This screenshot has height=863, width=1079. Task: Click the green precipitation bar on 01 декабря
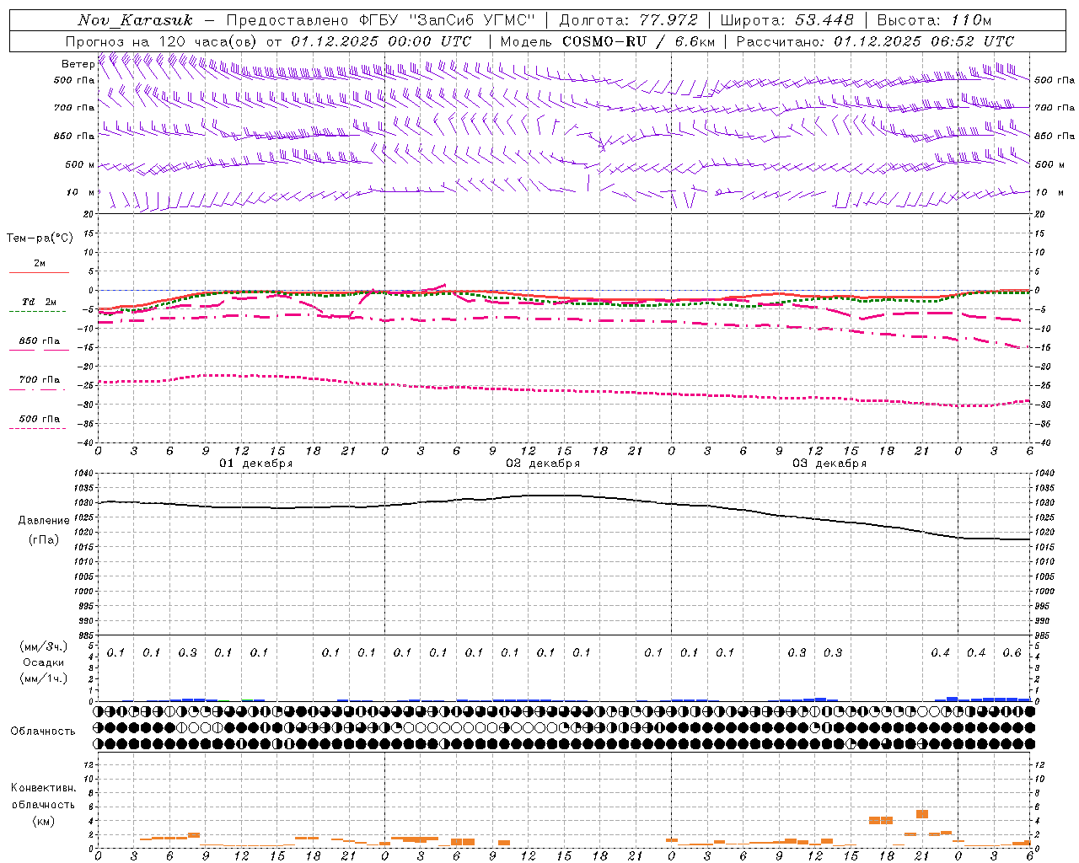(x=247, y=700)
